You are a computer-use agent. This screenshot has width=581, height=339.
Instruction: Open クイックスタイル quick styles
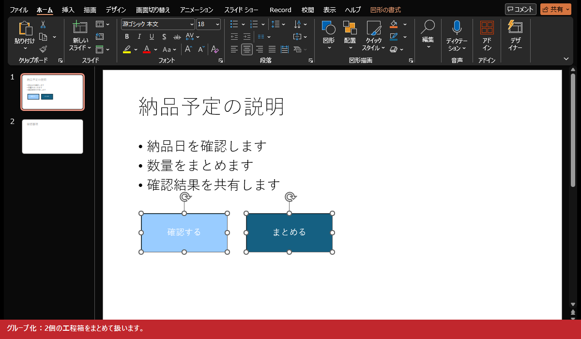(x=373, y=28)
